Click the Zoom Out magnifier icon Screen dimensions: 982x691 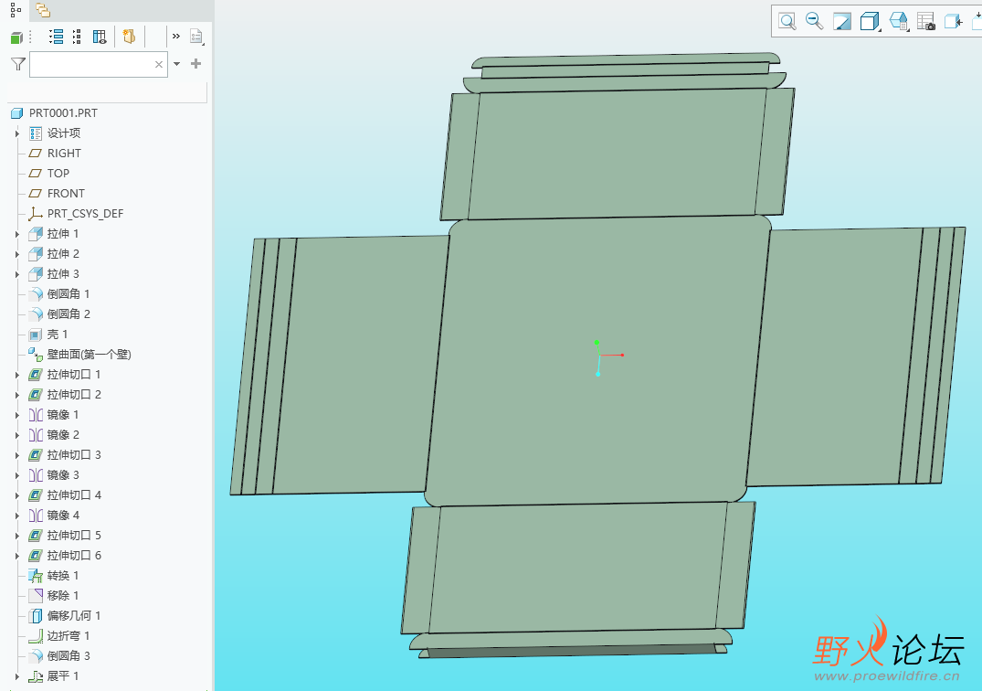coord(814,21)
